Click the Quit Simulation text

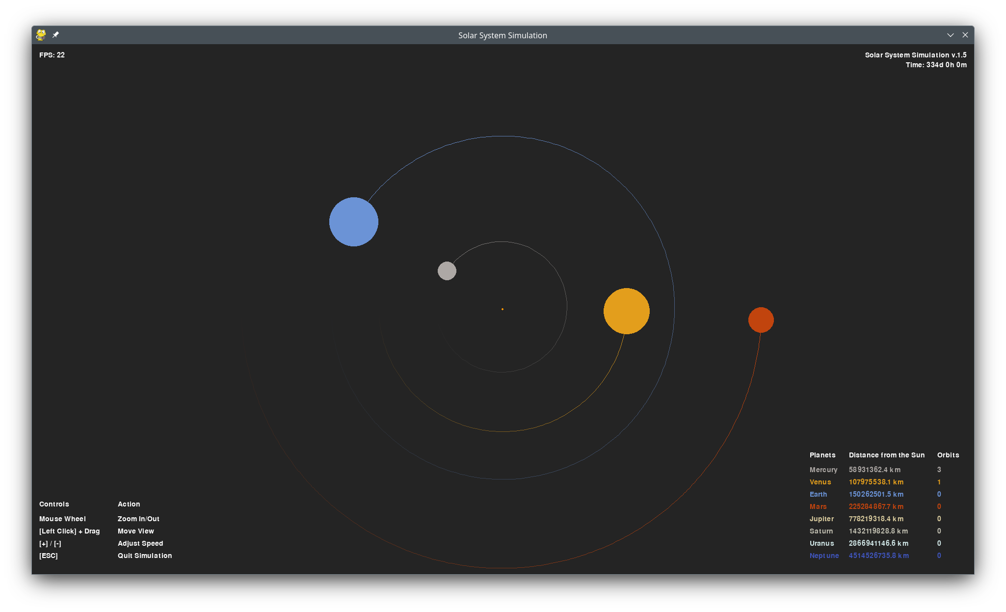click(145, 556)
